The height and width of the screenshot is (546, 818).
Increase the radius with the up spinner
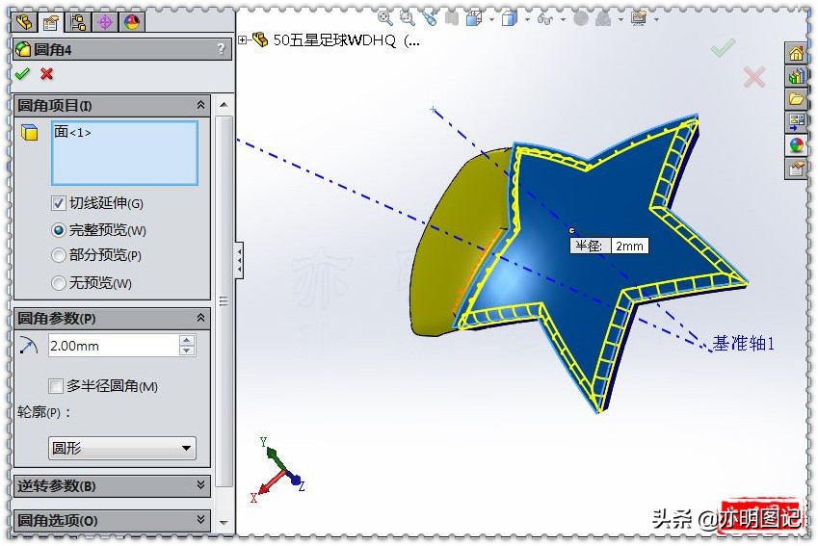pyautogui.click(x=187, y=341)
